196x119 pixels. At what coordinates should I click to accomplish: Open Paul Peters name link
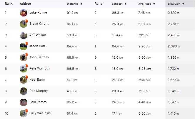point(38,102)
